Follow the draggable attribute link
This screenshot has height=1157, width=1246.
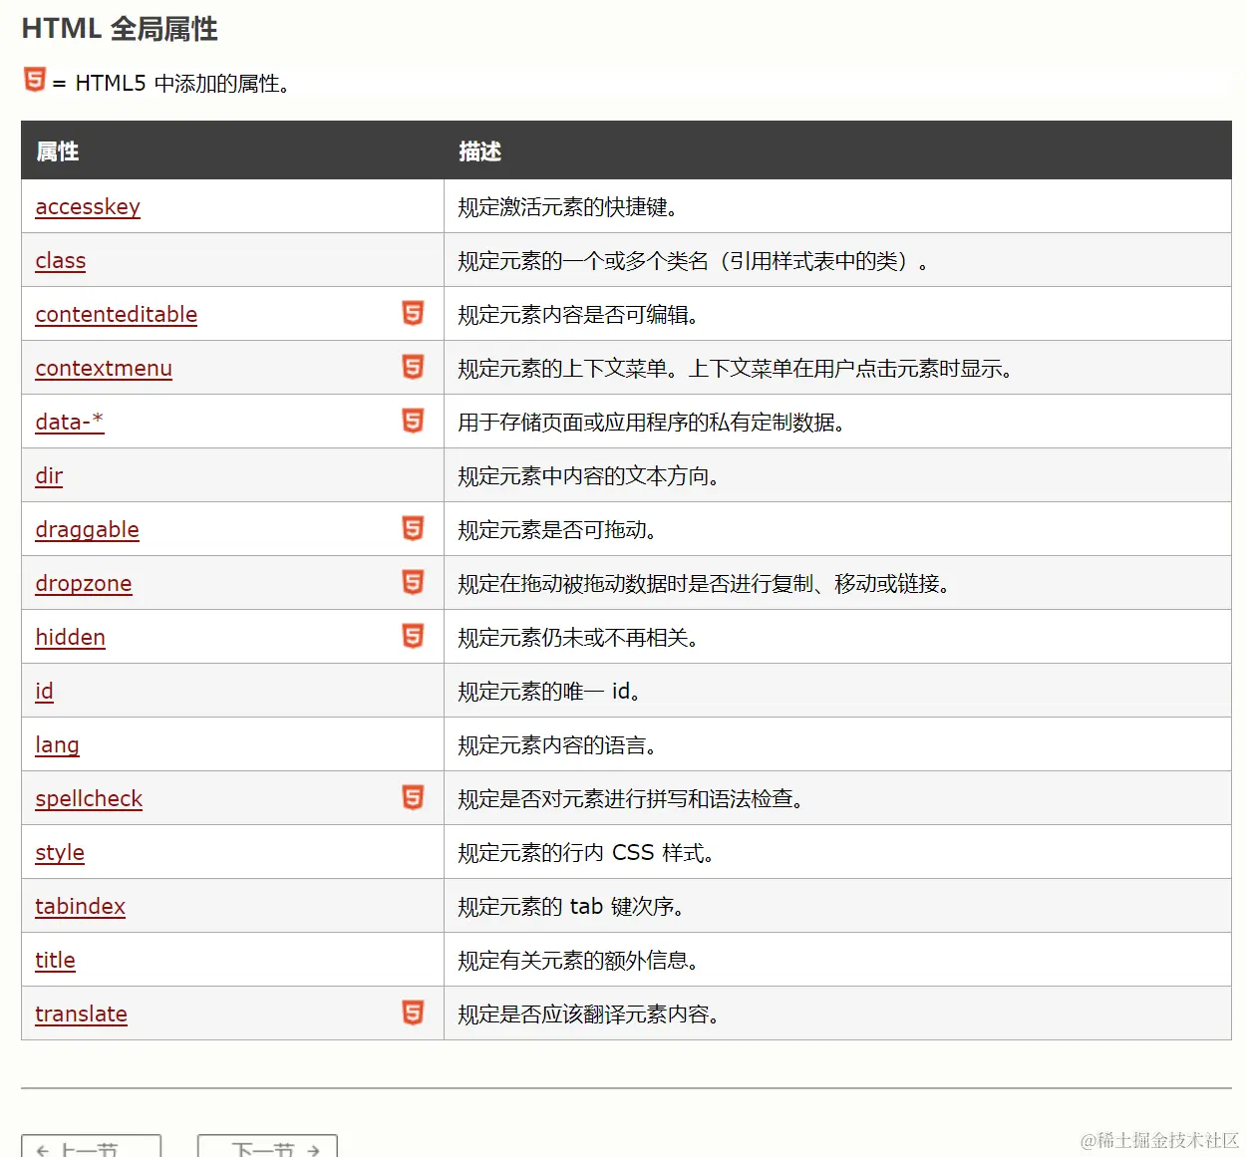tap(88, 530)
